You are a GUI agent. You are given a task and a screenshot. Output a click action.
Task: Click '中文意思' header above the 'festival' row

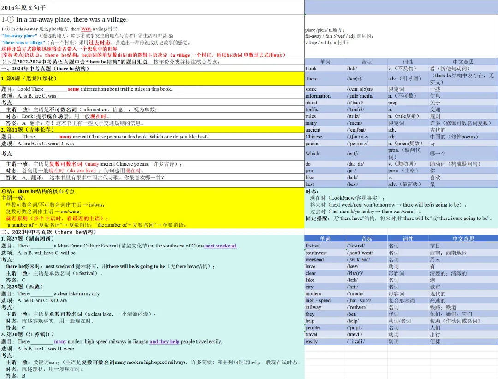tap(463, 239)
